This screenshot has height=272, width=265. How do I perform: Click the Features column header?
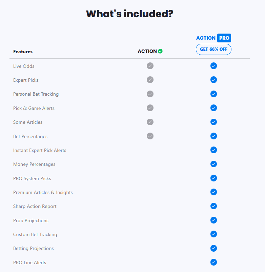(x=23, y=52)
